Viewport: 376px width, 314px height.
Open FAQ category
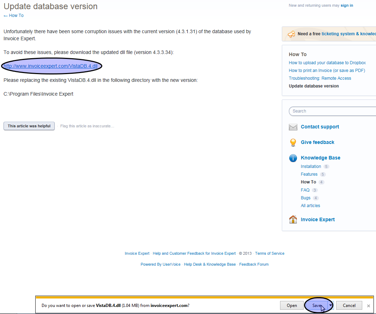(x=305, y=190)
